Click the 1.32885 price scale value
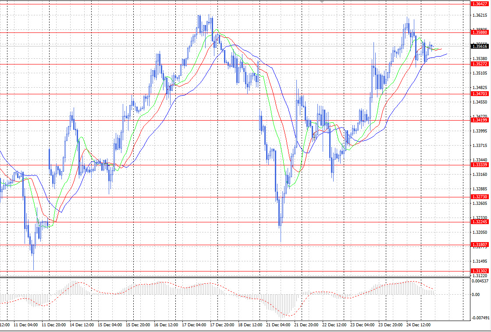 pos(480,189)
